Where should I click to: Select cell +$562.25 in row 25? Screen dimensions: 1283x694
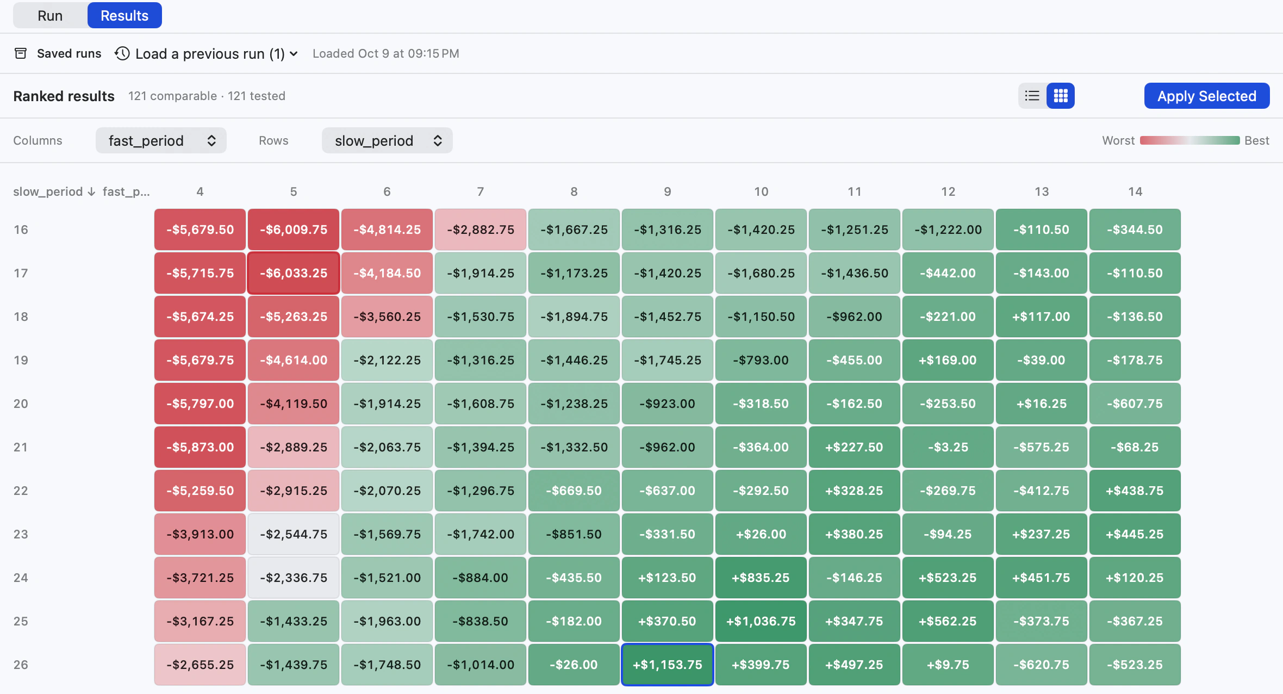pyautogui.click(x=948, y=621)
